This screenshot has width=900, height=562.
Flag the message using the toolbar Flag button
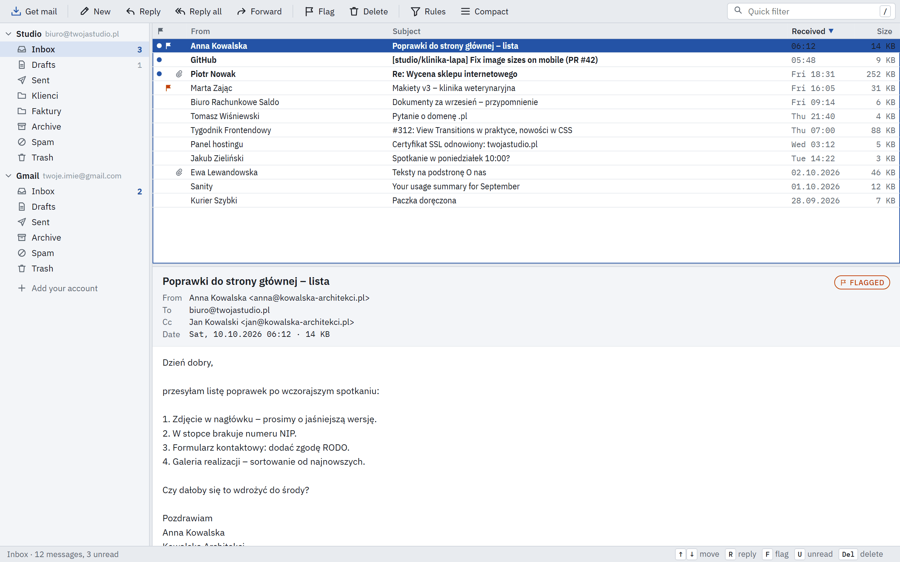pos(320,12)
